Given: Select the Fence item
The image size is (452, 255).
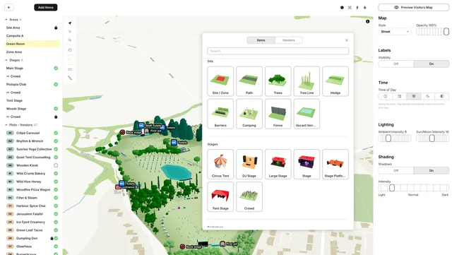Looking at the screenshot, I should (278, 114).
